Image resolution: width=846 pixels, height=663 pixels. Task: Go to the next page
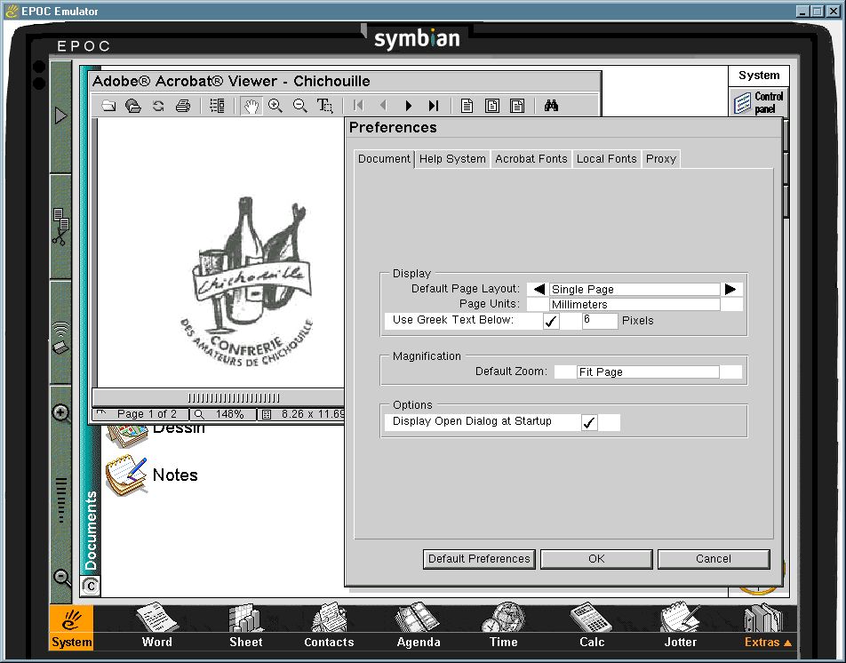409,106
